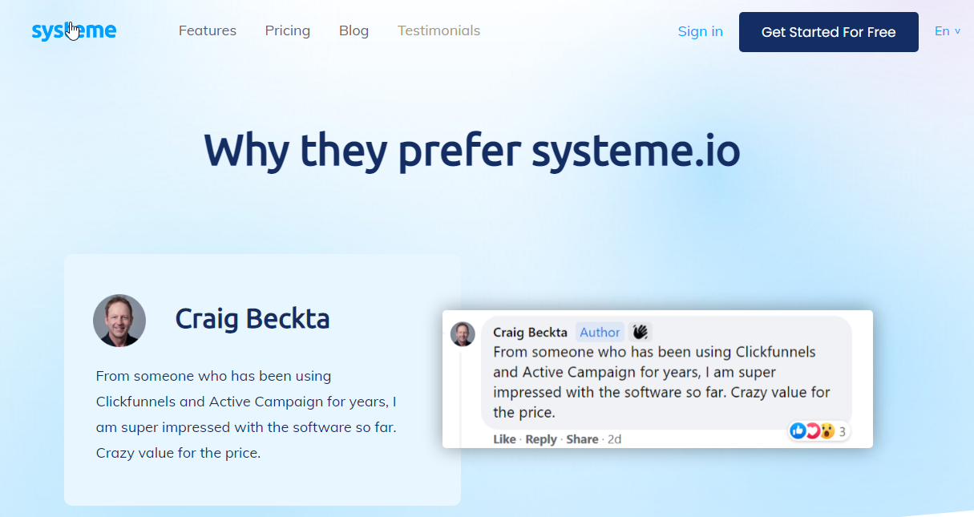Click the 2d timestamp
This screenshot has height=517, width=974.
tap(614, 439)
